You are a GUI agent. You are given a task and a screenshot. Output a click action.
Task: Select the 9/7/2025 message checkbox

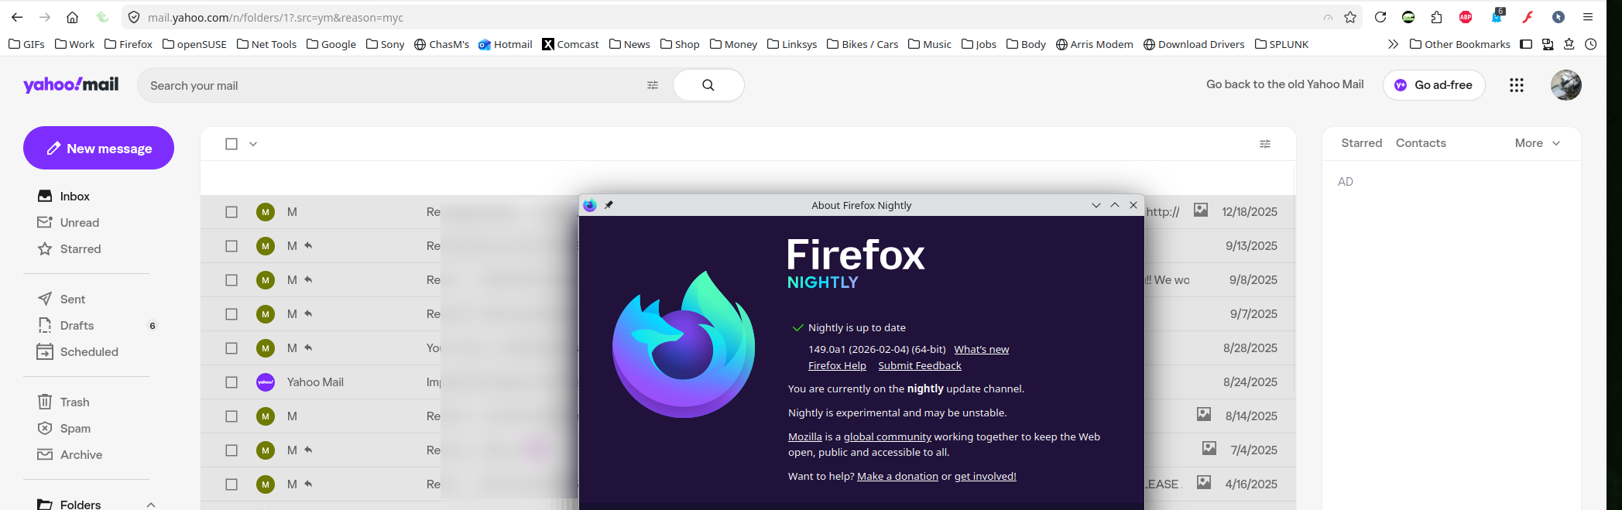pos(231,314)
